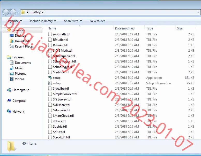The height and width of the screenshot is (156, 201).
Task: Click the Setup Information type cell
Action: point(158,83)
